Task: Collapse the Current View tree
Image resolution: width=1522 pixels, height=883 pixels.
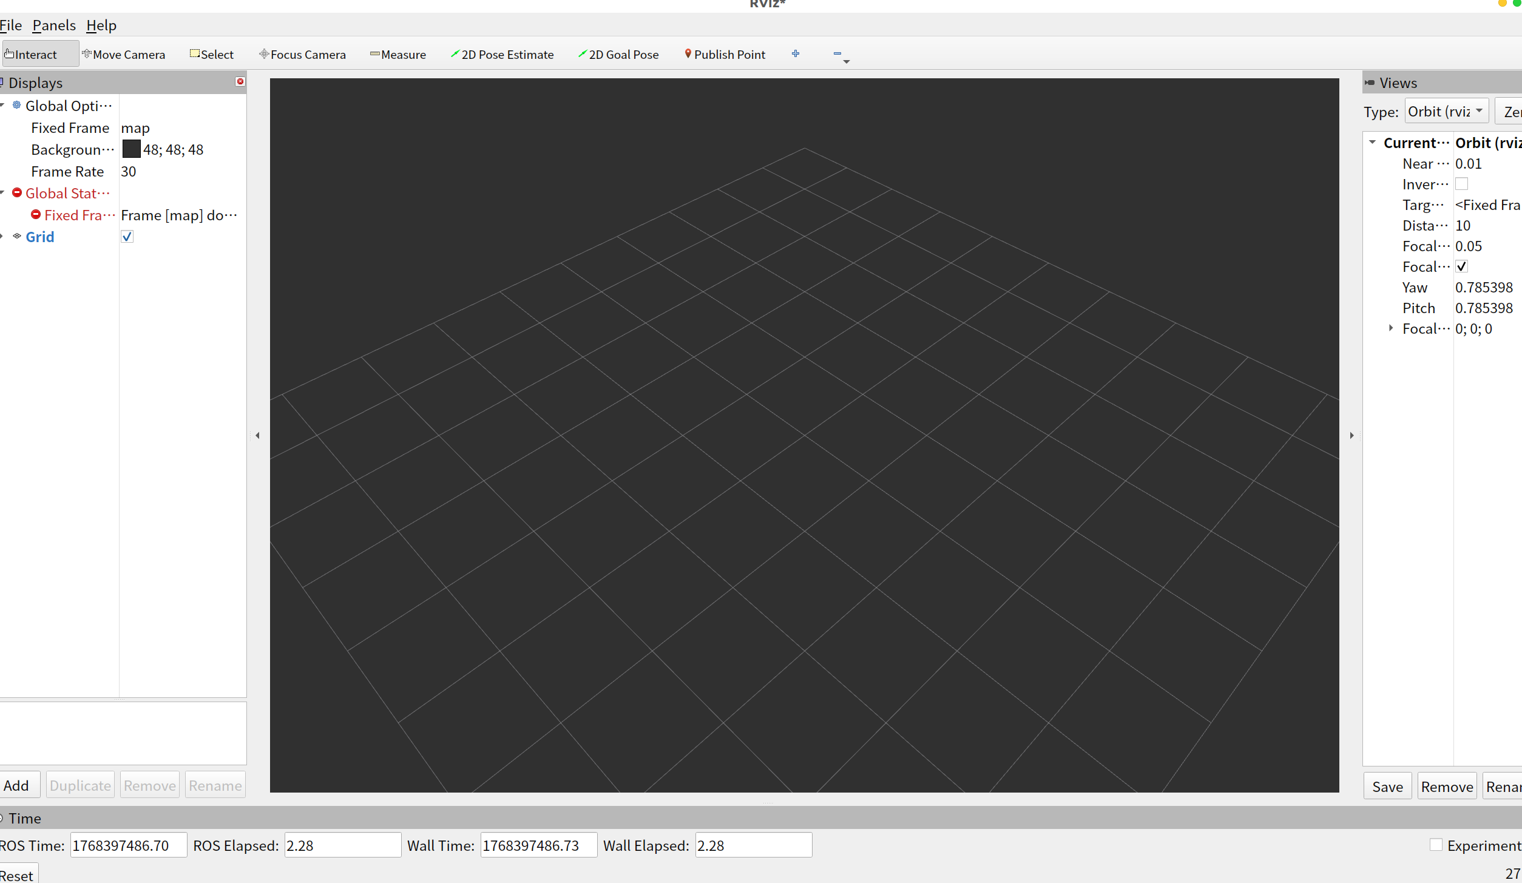Action: [x=1372, y=143]
